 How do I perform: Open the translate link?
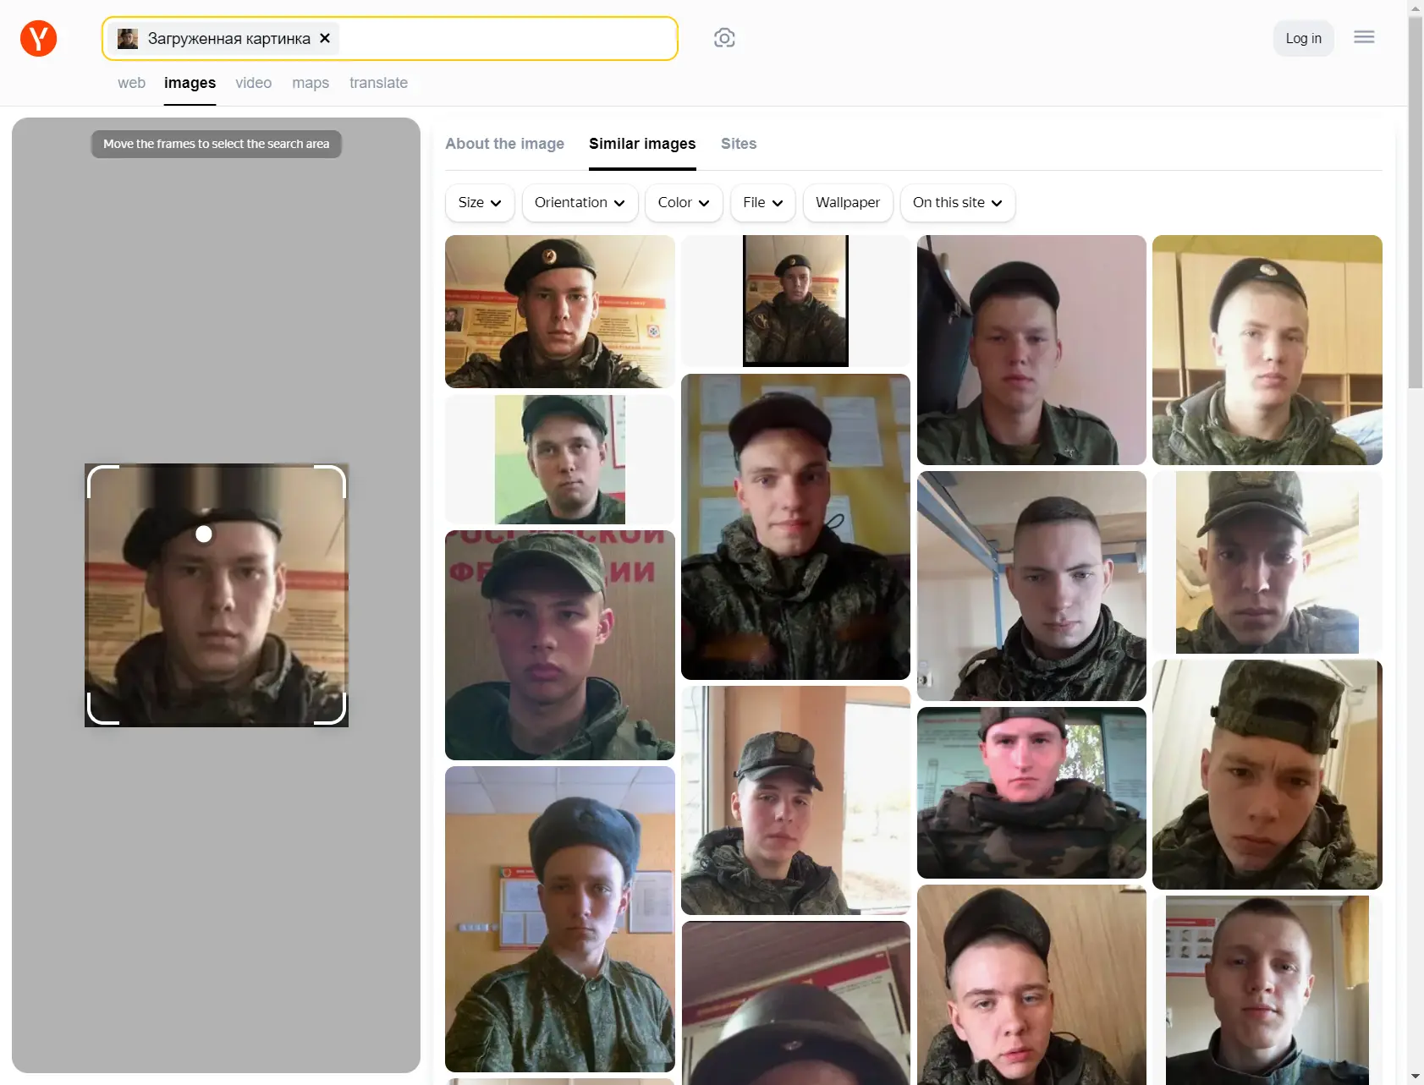378,83
